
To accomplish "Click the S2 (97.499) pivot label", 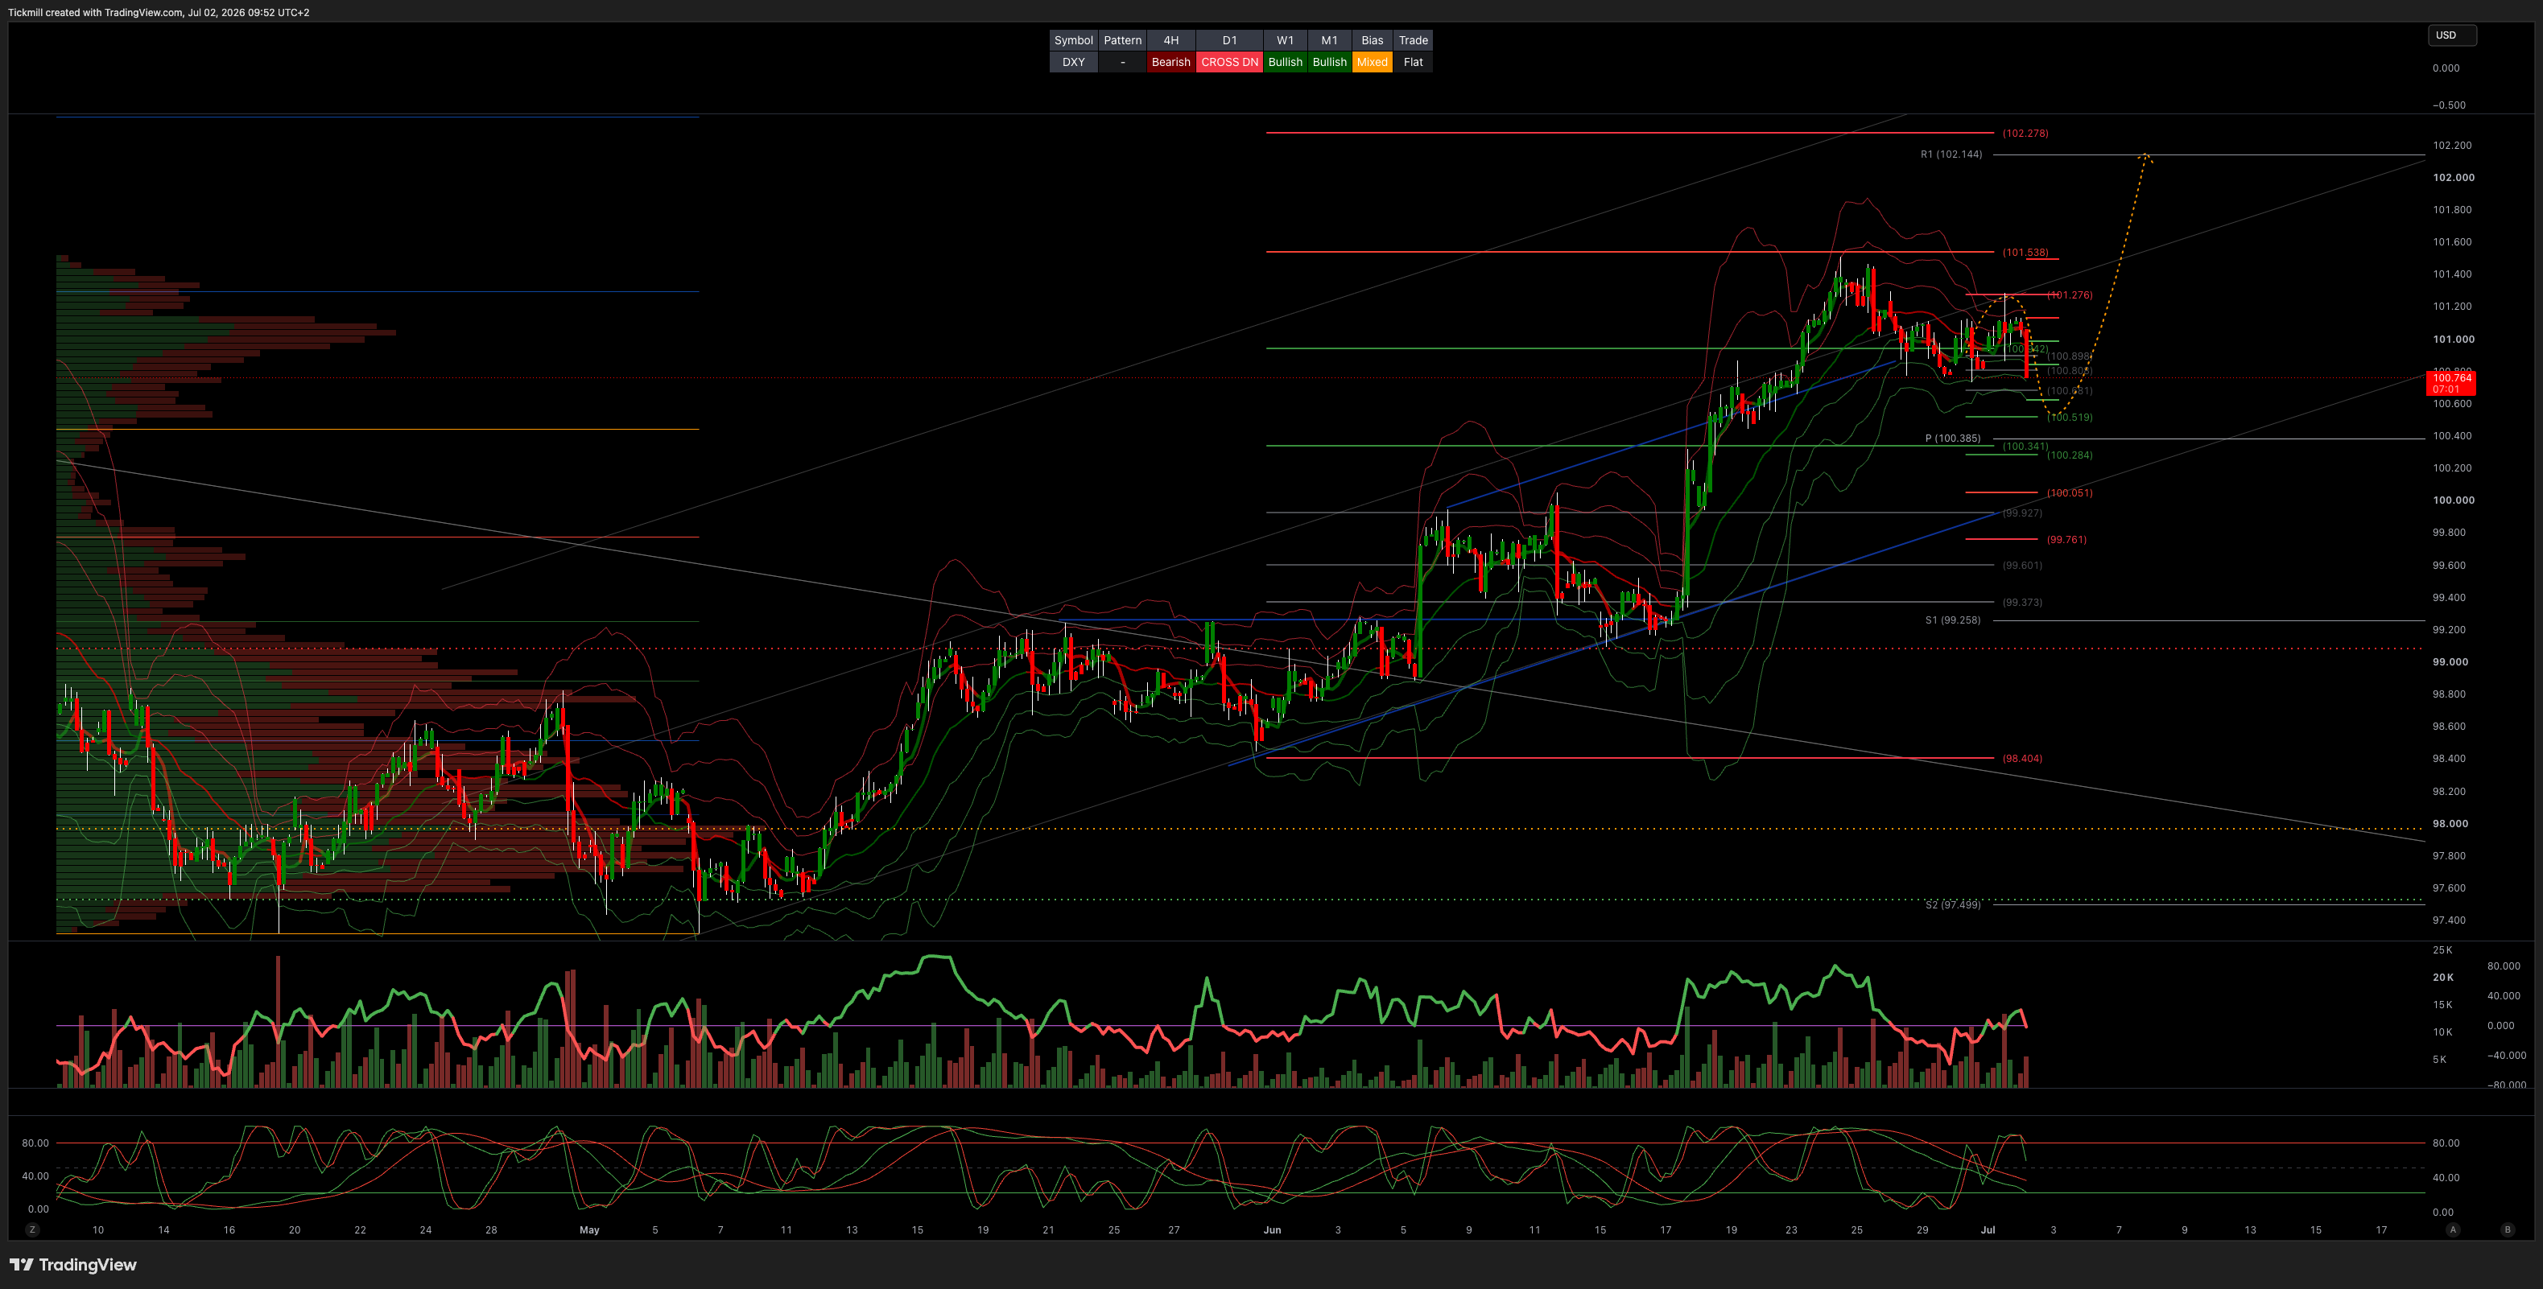I will 1953,905.
